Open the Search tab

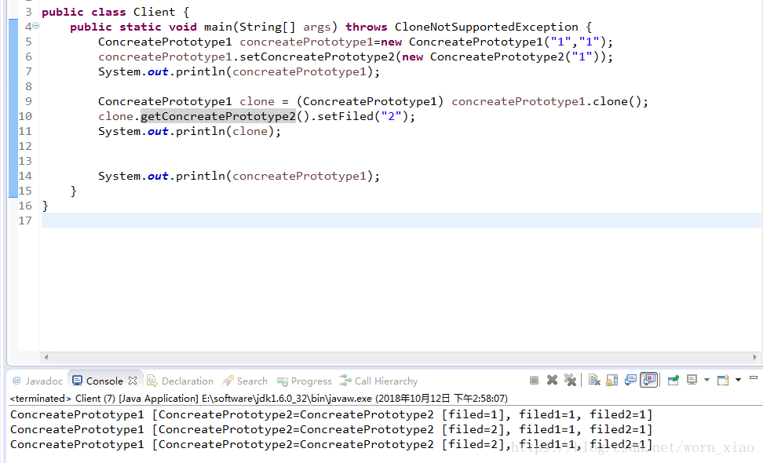tap(245, 381)
